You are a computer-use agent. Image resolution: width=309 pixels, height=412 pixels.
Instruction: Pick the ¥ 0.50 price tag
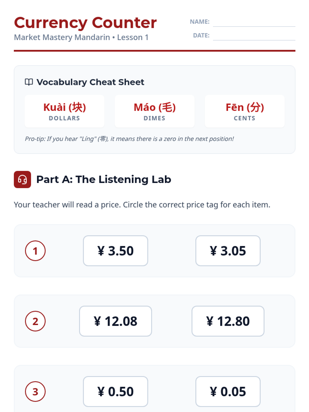[115, 392]
